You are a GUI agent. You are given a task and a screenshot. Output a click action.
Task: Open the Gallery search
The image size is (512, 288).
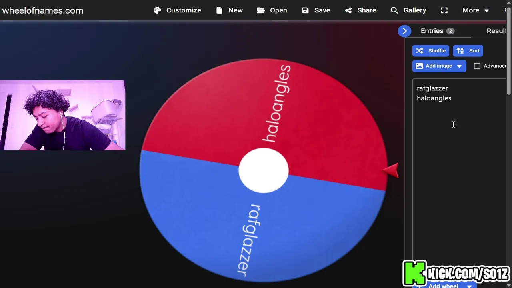tap(408, 10)
